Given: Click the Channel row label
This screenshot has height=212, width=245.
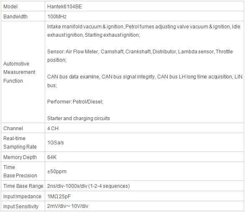Looking at the screenshot, I should tap(13, 129).
